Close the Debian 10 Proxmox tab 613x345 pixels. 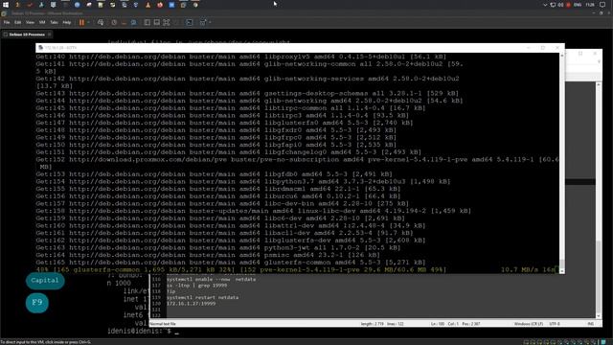[49, 34]
